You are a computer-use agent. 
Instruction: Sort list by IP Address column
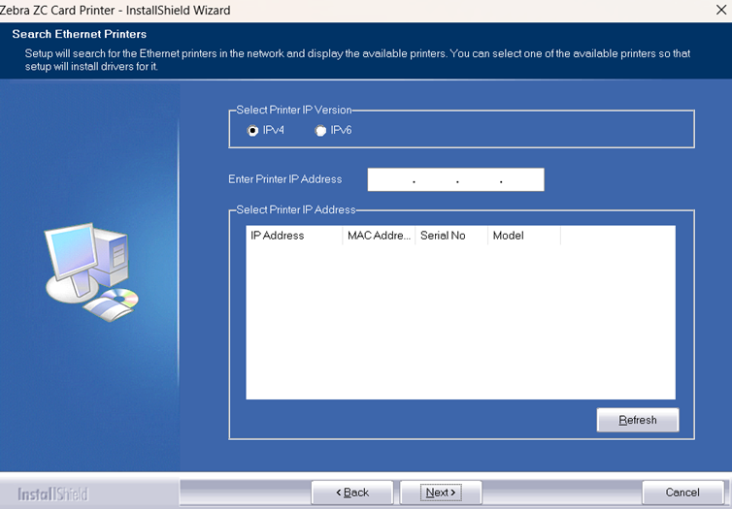coord(294,236)
